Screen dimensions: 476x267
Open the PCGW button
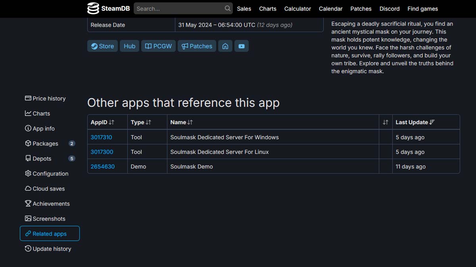pyautogui.click(x=158, y=46)
